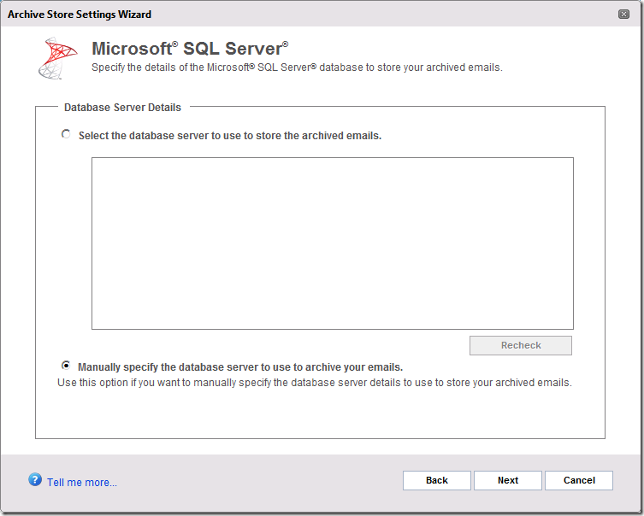Select the database server radio option

coord(66,134)
